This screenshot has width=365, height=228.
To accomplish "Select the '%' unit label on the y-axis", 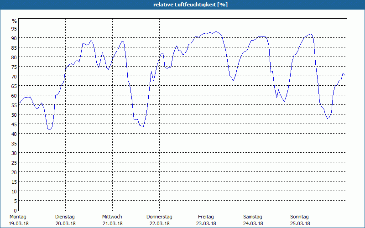I will tap(15, 21).
